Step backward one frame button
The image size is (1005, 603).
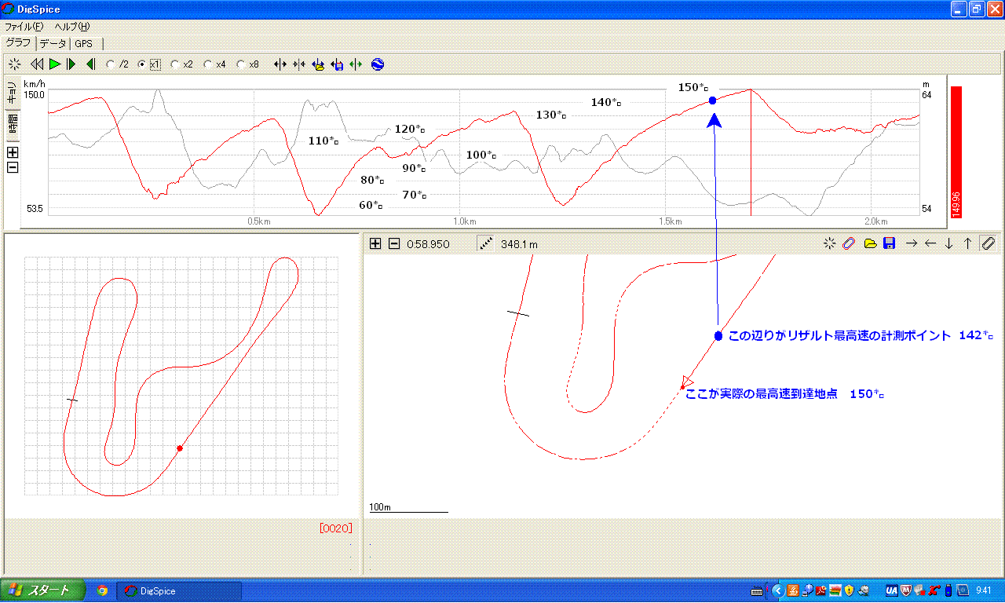click(90, 64)
